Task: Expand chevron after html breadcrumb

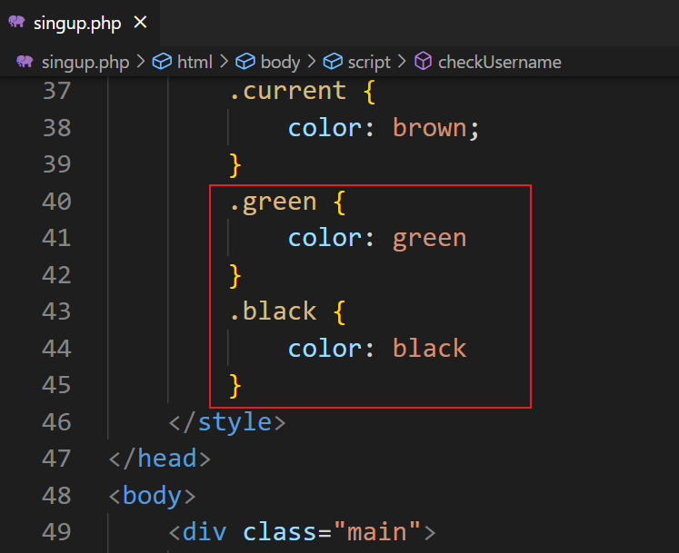Action: pyautogui.click(x=224, y=62)
